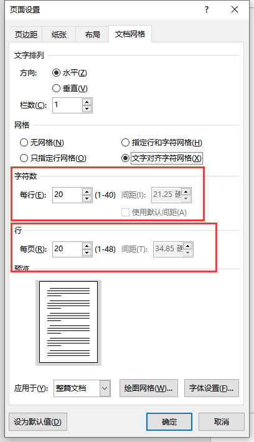The image size is (254, 442).
Task: Confirm with the 确定 button
Action: [x=169, y=421]
